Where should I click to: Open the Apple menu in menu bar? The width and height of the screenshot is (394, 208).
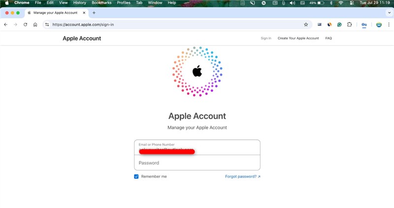7,3
